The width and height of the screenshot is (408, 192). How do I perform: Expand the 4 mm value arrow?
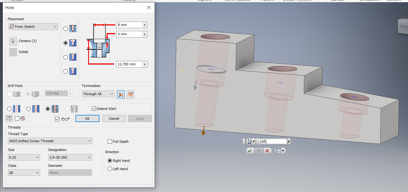(x=145, y=34)
